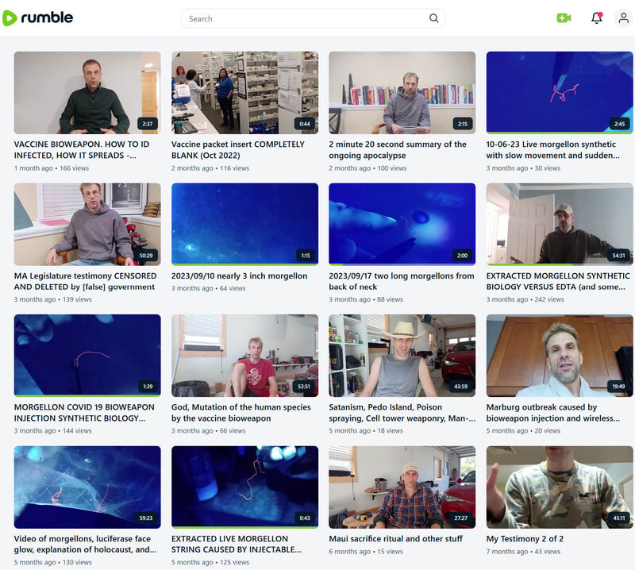Open title '2 minute 20 second summary'
635x570 pixels.
click(x=398, y=150)
